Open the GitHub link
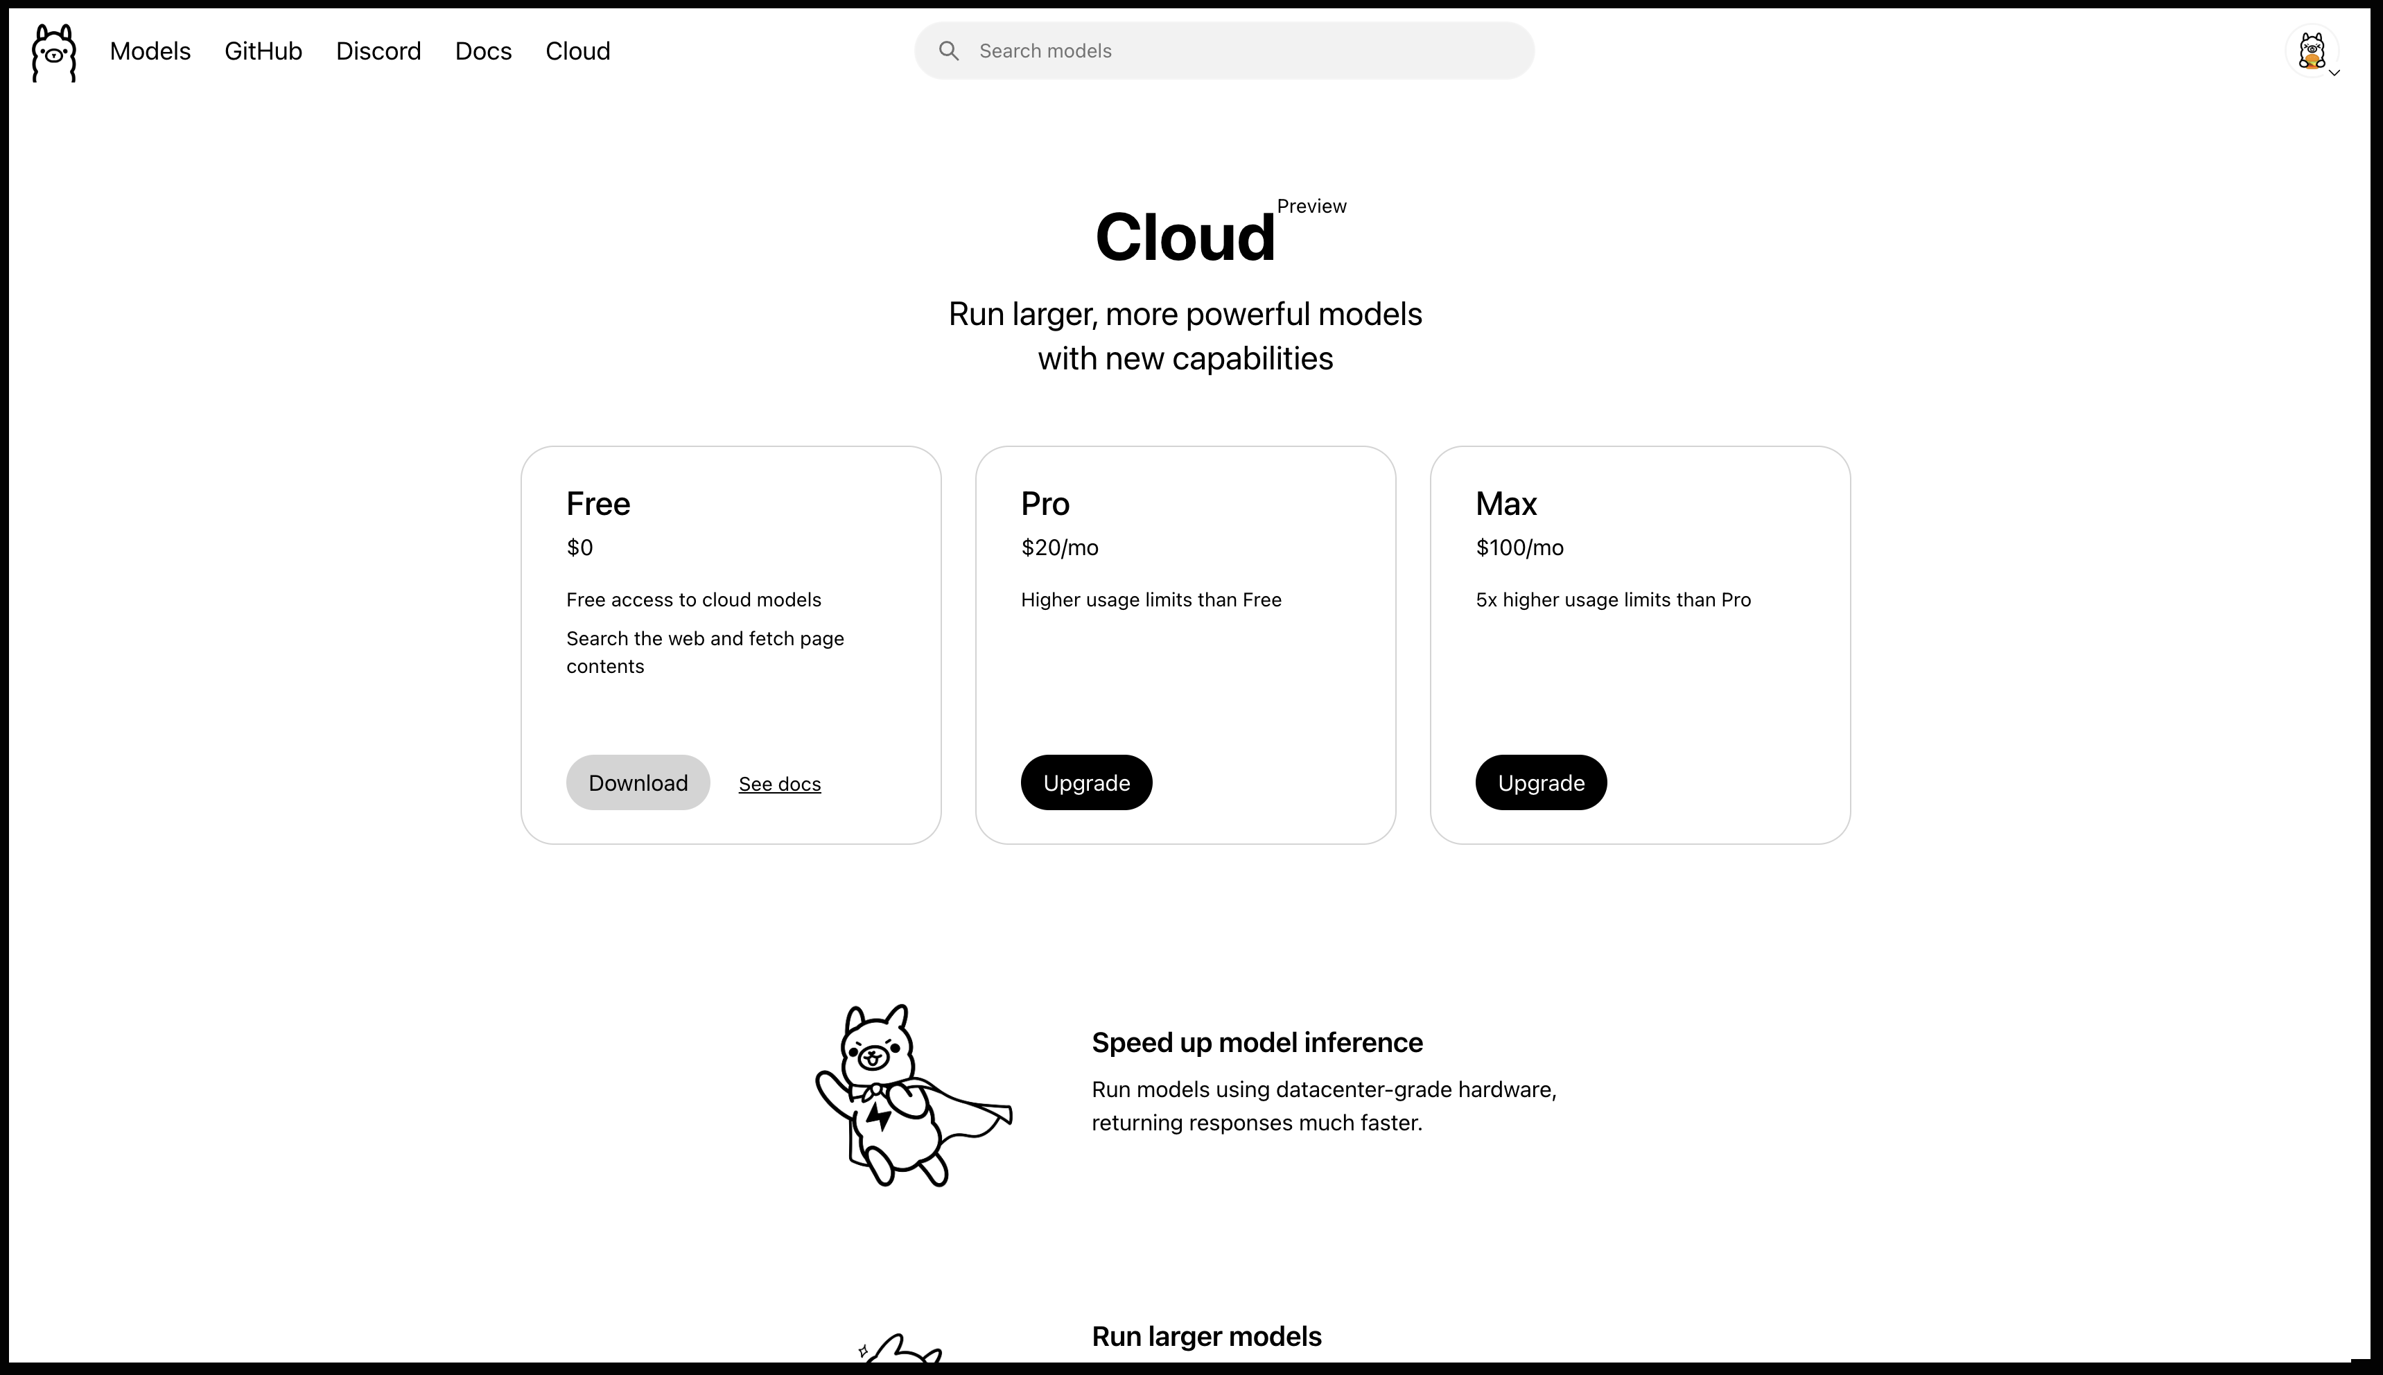Screen dimensions: 2383x1375 (263, 50)
